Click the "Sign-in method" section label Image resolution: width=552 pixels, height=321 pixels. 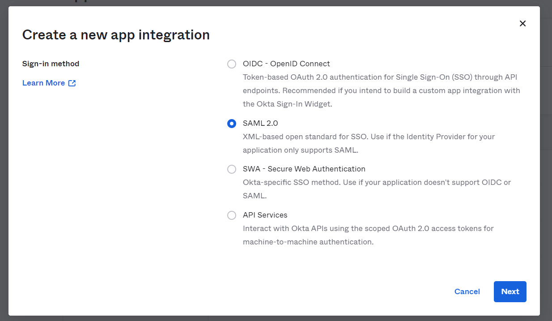(x=51, y=64)
